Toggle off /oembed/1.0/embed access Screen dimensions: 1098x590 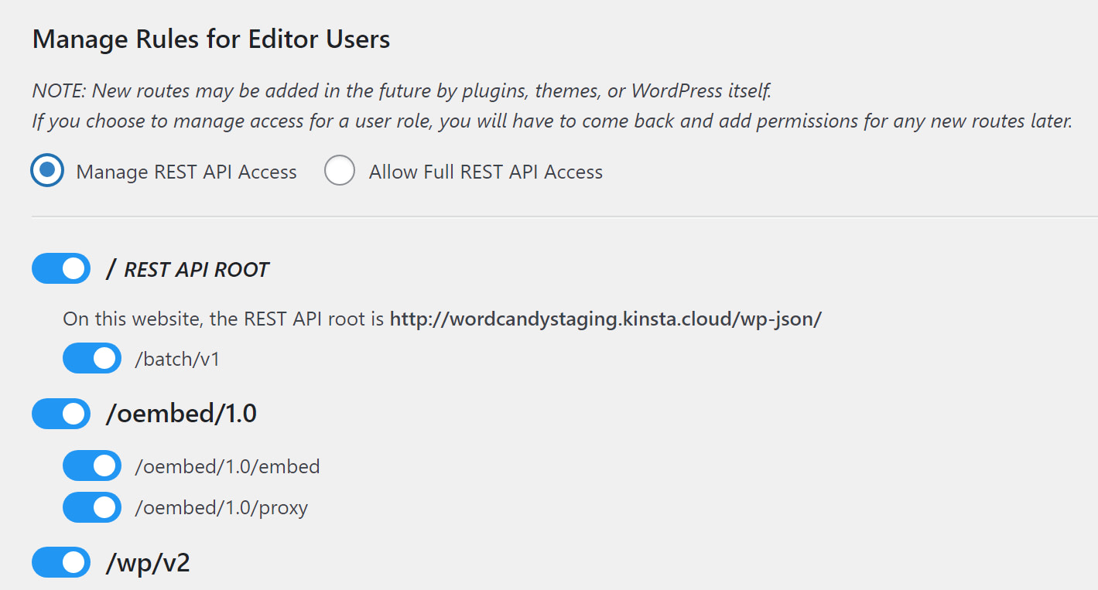tap(91, 466)
